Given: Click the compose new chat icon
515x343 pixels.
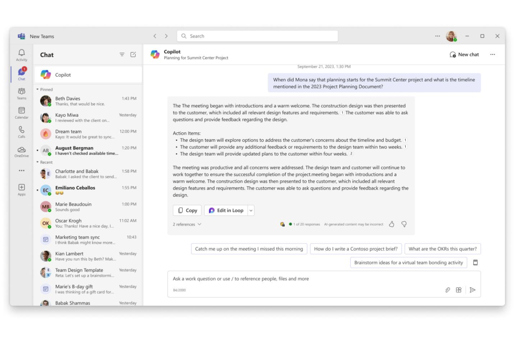Looking at the screenshot, I should tap(133, 55).
